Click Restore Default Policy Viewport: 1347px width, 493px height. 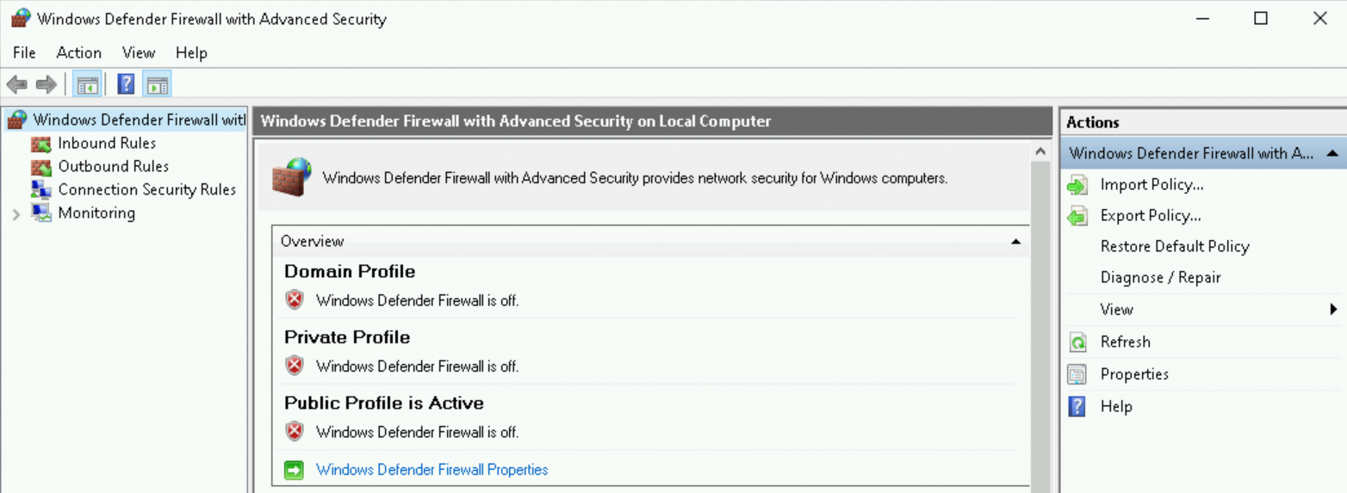point(1174,247)
